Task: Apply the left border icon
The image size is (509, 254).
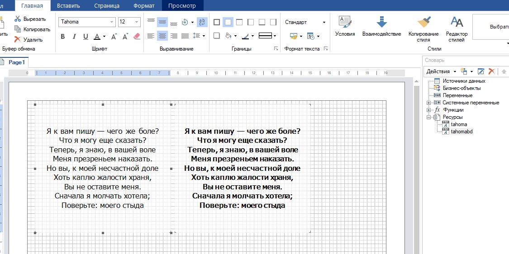Action: [x=251, y=22]
